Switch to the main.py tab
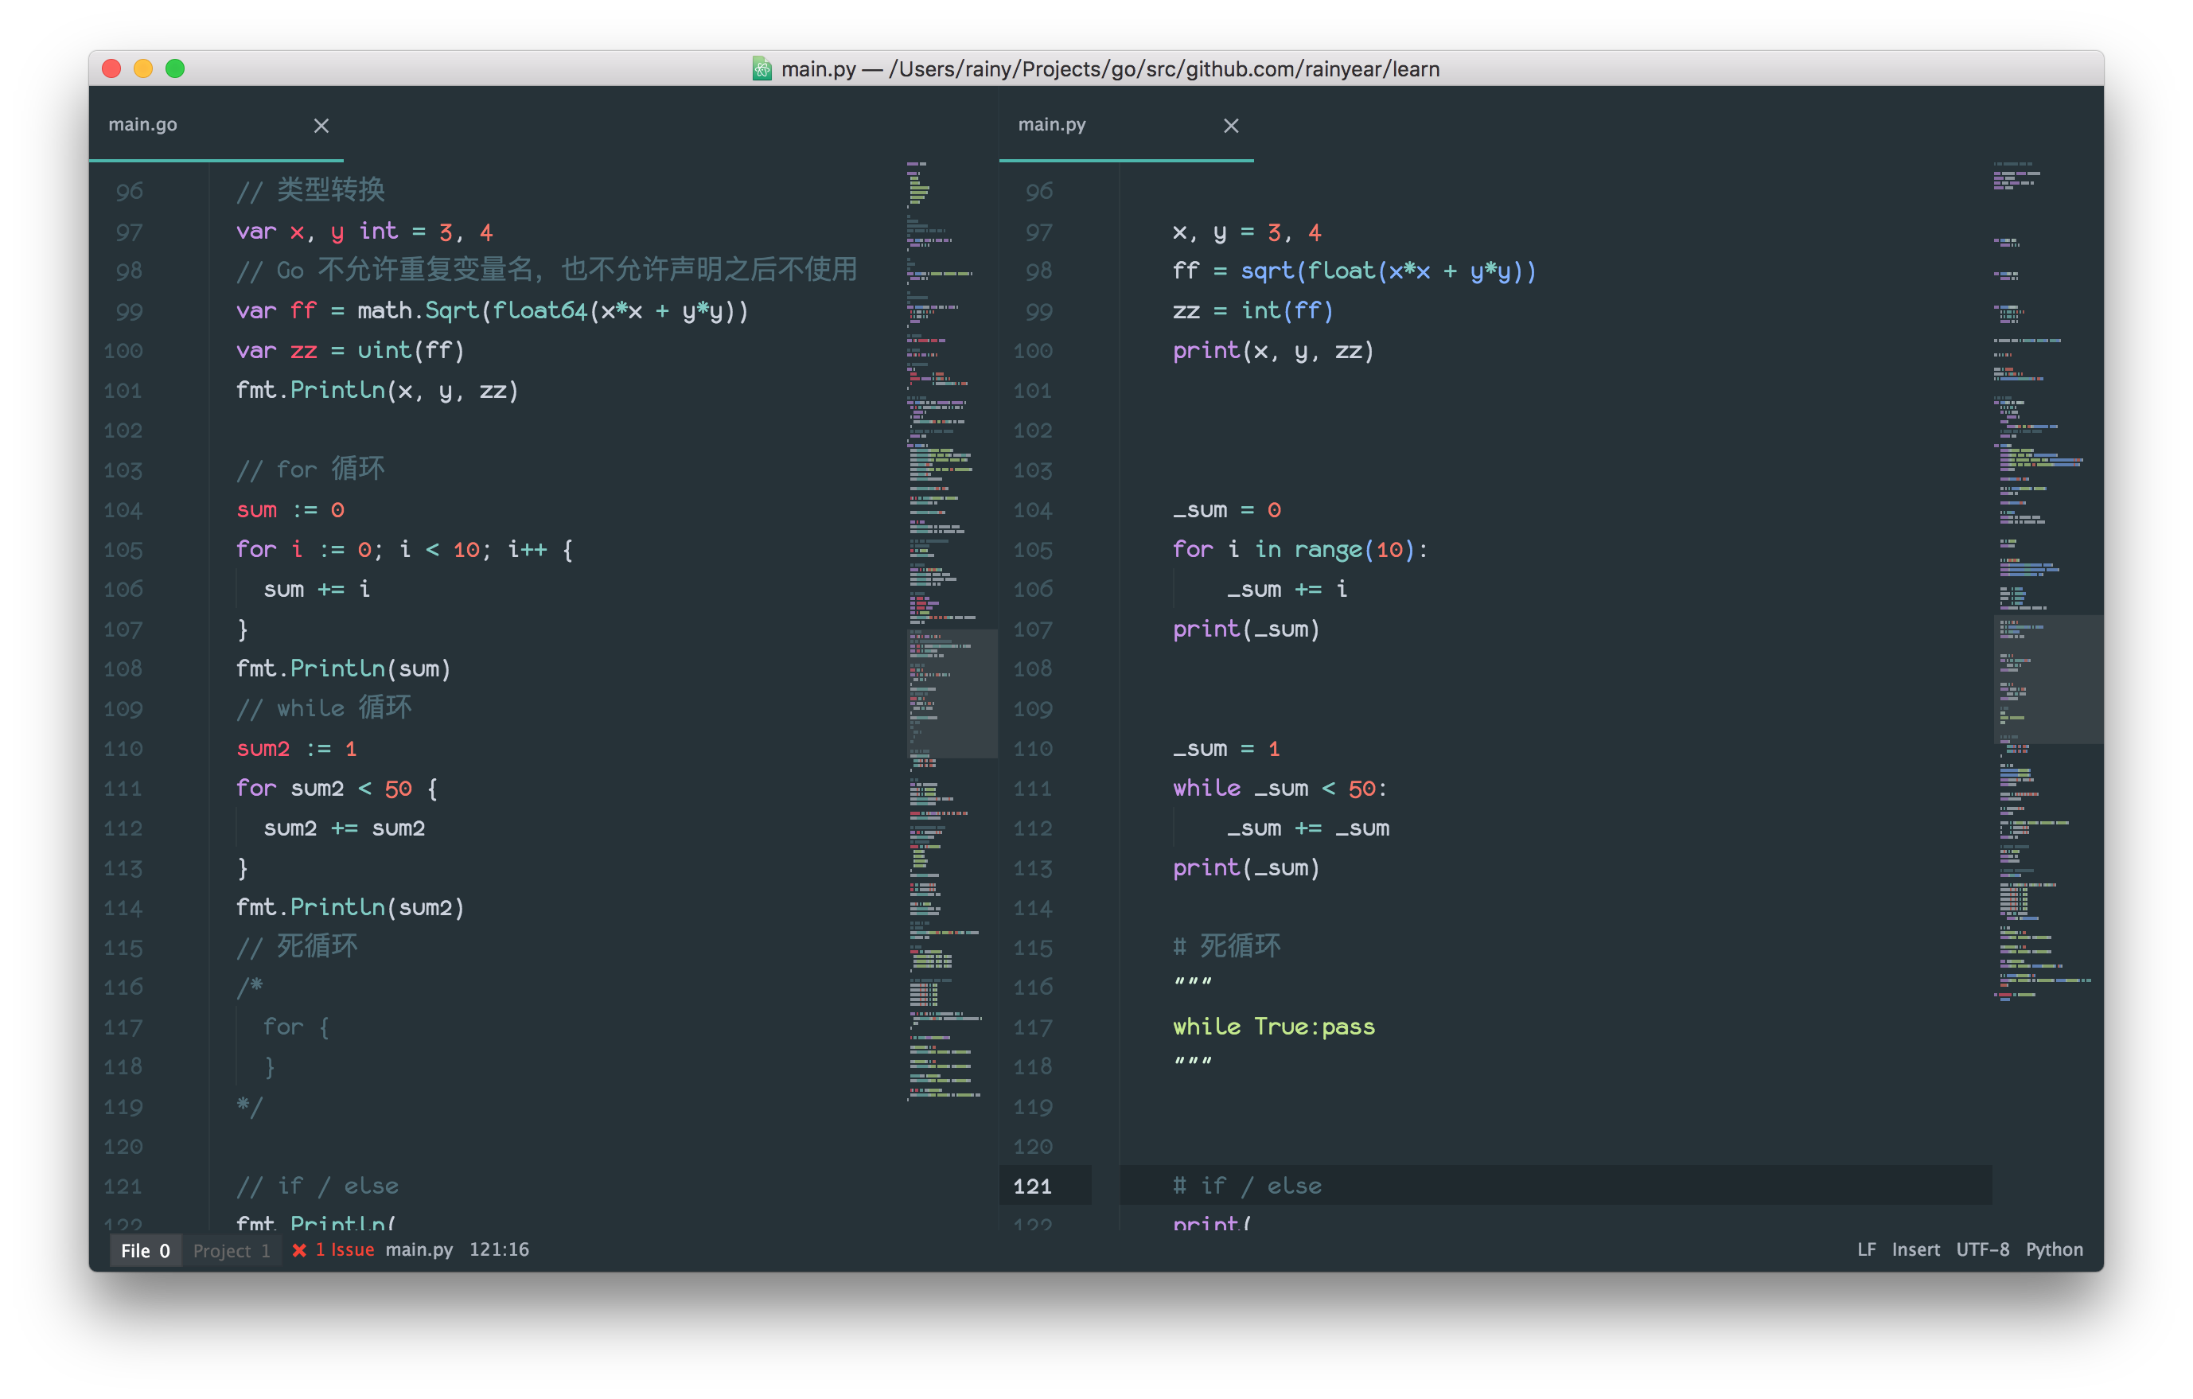 [x=1052, y=124]
